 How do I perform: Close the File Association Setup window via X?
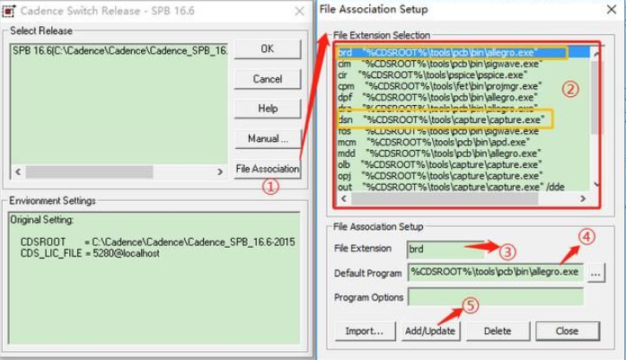click(612, 9)
